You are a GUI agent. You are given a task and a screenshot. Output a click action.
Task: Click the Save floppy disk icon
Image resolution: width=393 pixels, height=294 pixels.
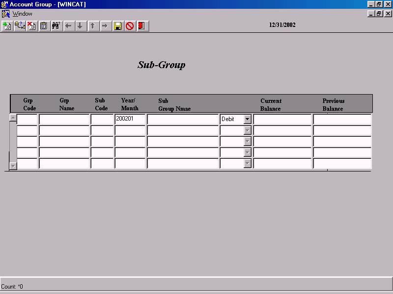(x=118, y=26)
